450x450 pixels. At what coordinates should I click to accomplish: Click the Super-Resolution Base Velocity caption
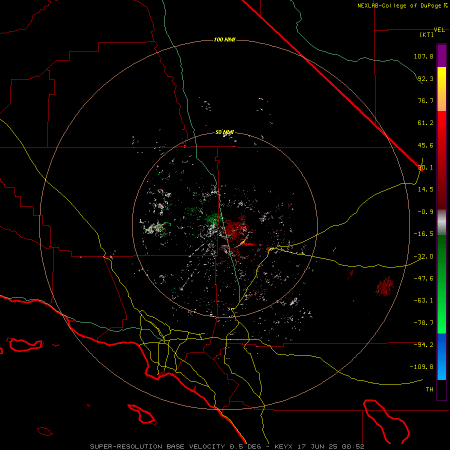[227, 446]
